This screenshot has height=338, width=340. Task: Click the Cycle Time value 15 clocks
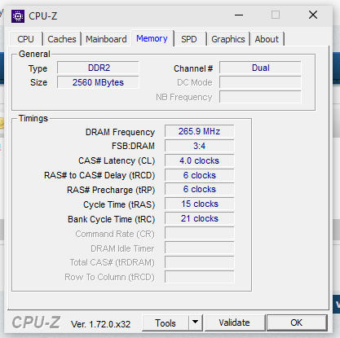(199, 204)
